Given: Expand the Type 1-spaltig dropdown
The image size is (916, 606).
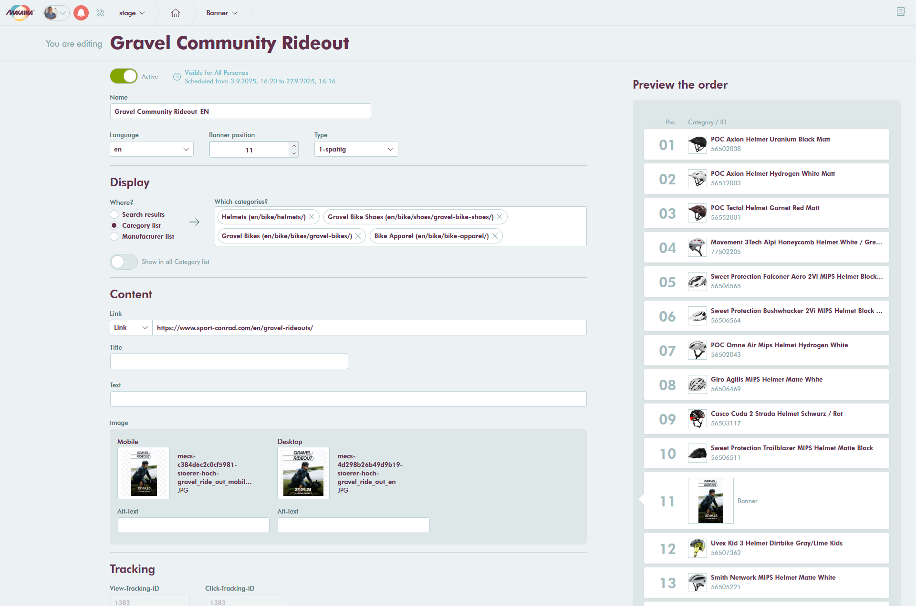Looking at the screenshot, I should pos(356,149).
